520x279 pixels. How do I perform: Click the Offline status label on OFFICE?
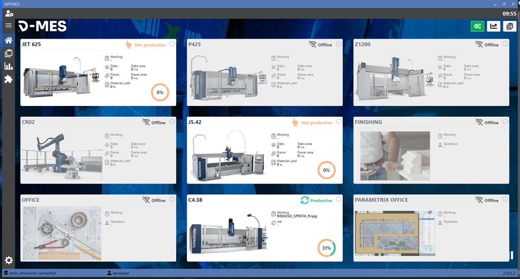tap(158, 200)
